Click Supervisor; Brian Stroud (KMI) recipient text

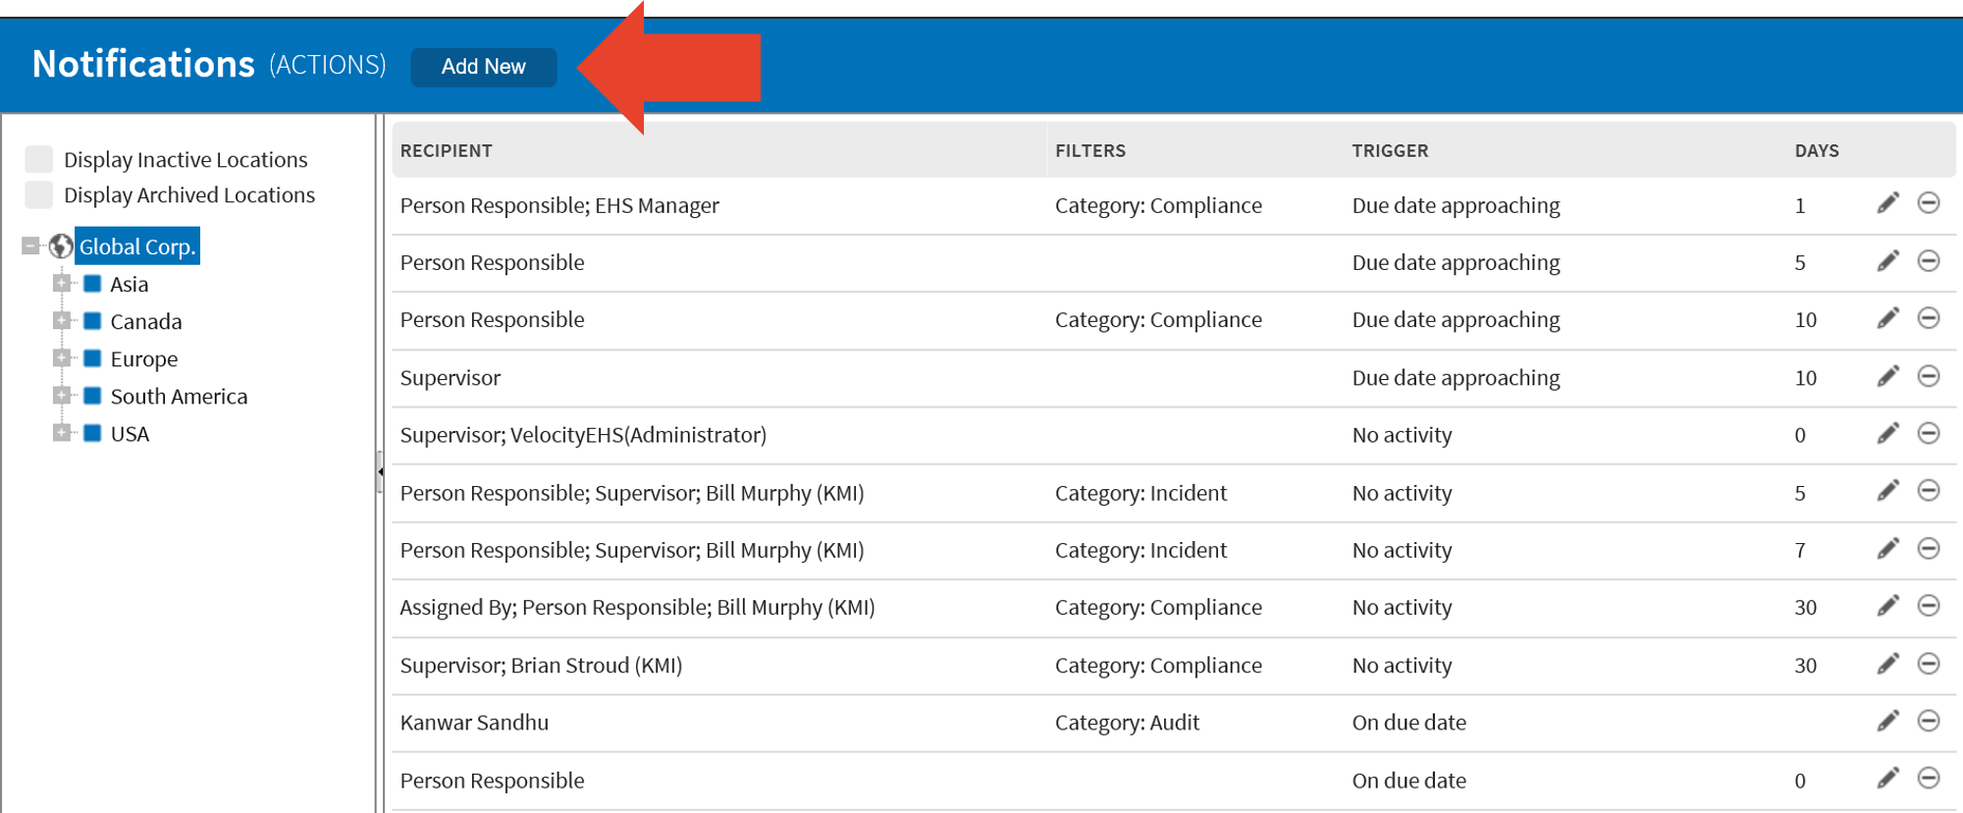541,666
